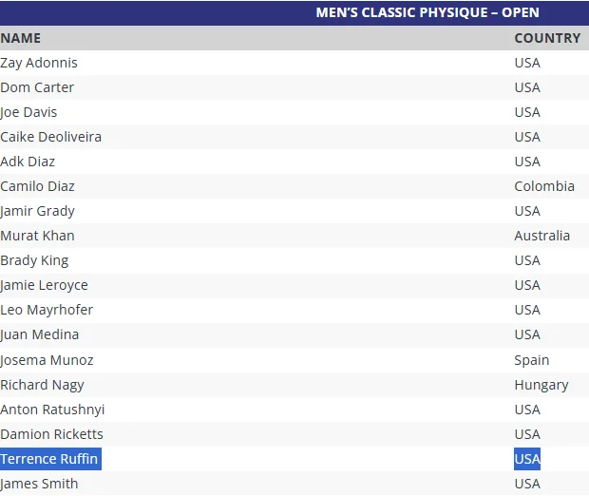This screenshot has width=589, height=496.
Task: Click on Jamir Grady's name
Action: [x=38, y=211]
